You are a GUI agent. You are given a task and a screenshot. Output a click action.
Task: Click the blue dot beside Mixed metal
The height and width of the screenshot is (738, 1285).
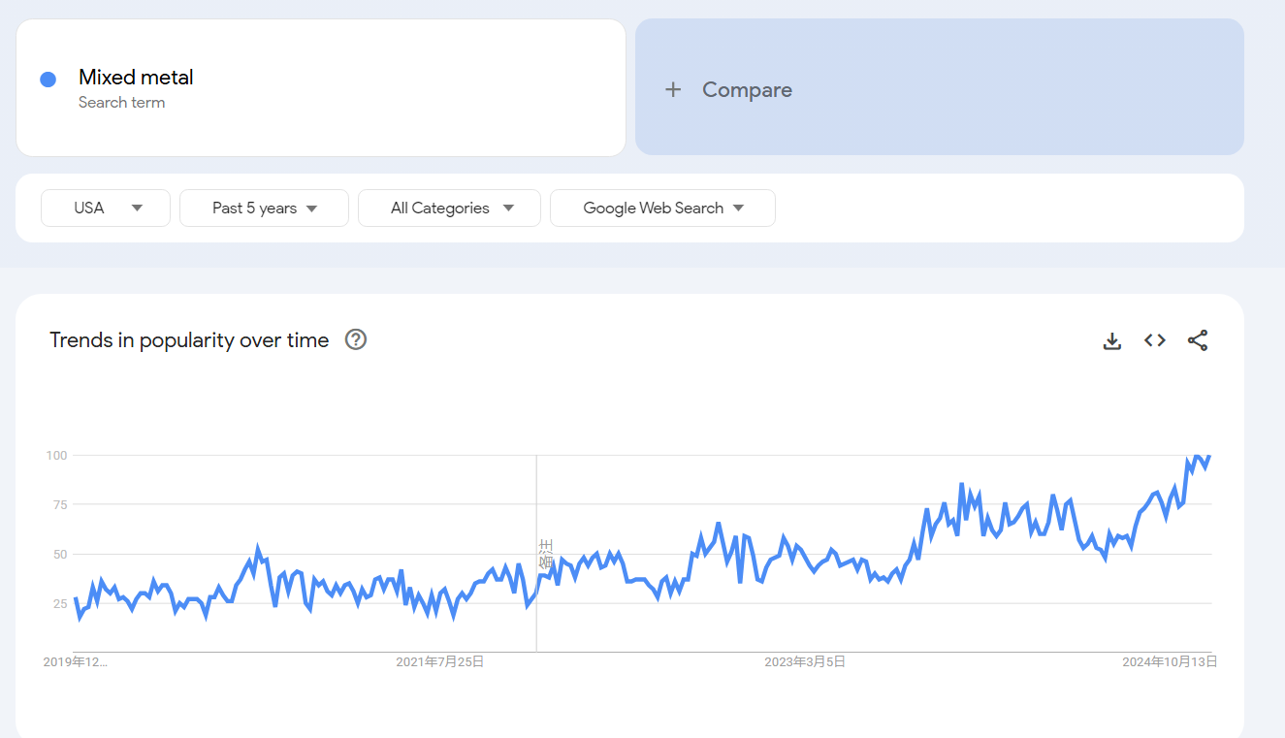point(48,80)
